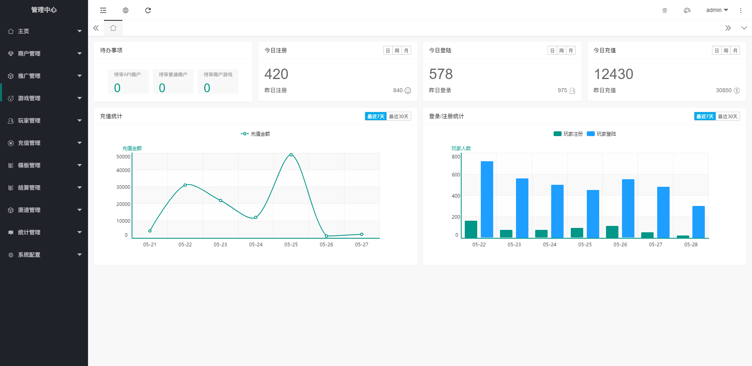Refresh the page using the reload icon
752x366 pixels.
coord(148,10)
